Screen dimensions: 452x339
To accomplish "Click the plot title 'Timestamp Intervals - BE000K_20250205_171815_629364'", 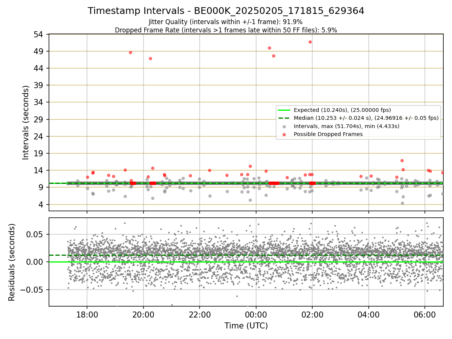I will 226,11.
